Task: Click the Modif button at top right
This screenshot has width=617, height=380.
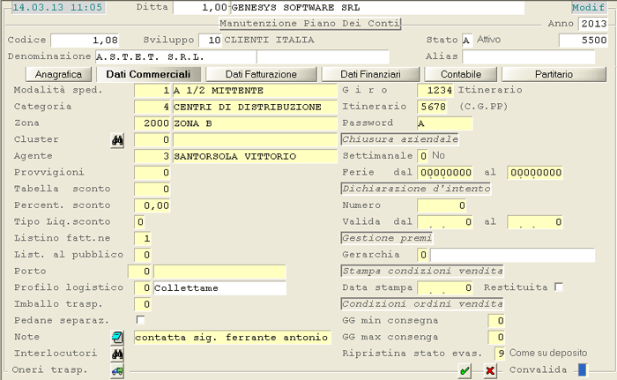Action: [588, 7]
